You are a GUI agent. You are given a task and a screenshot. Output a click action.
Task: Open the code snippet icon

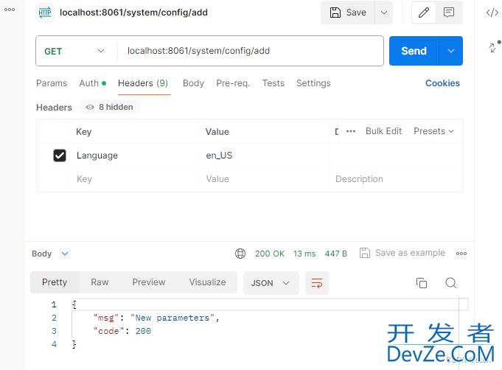pyautogui.click(x=492, y=13)
